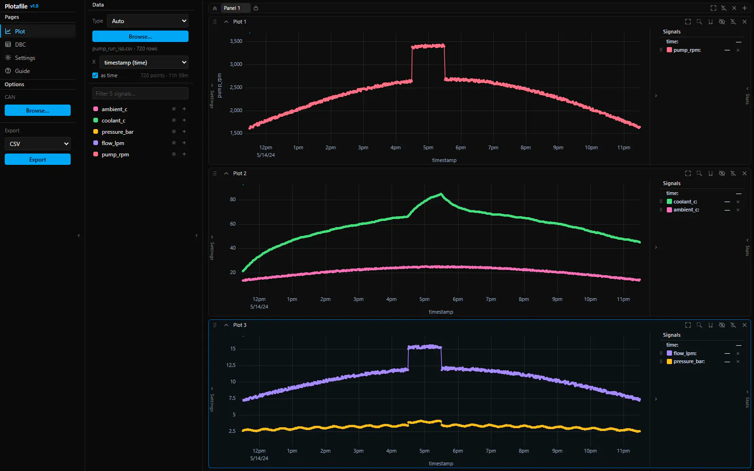Open the X axis timestamp (time) dropdown
This screenshot has height=471, width=754.
pos(144,63)
